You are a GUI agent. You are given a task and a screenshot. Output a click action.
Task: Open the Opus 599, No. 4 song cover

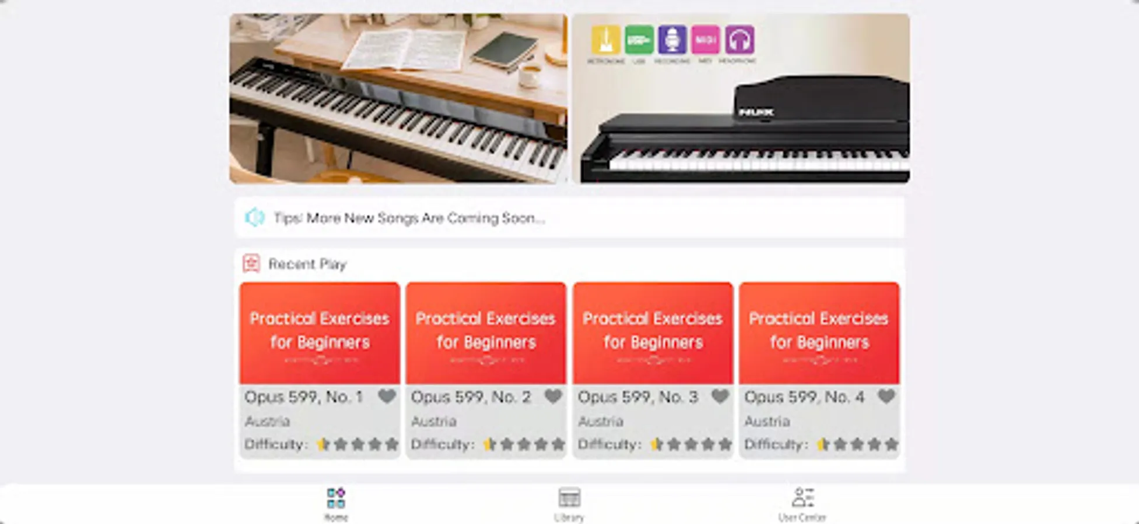click(x=819, y=333)
